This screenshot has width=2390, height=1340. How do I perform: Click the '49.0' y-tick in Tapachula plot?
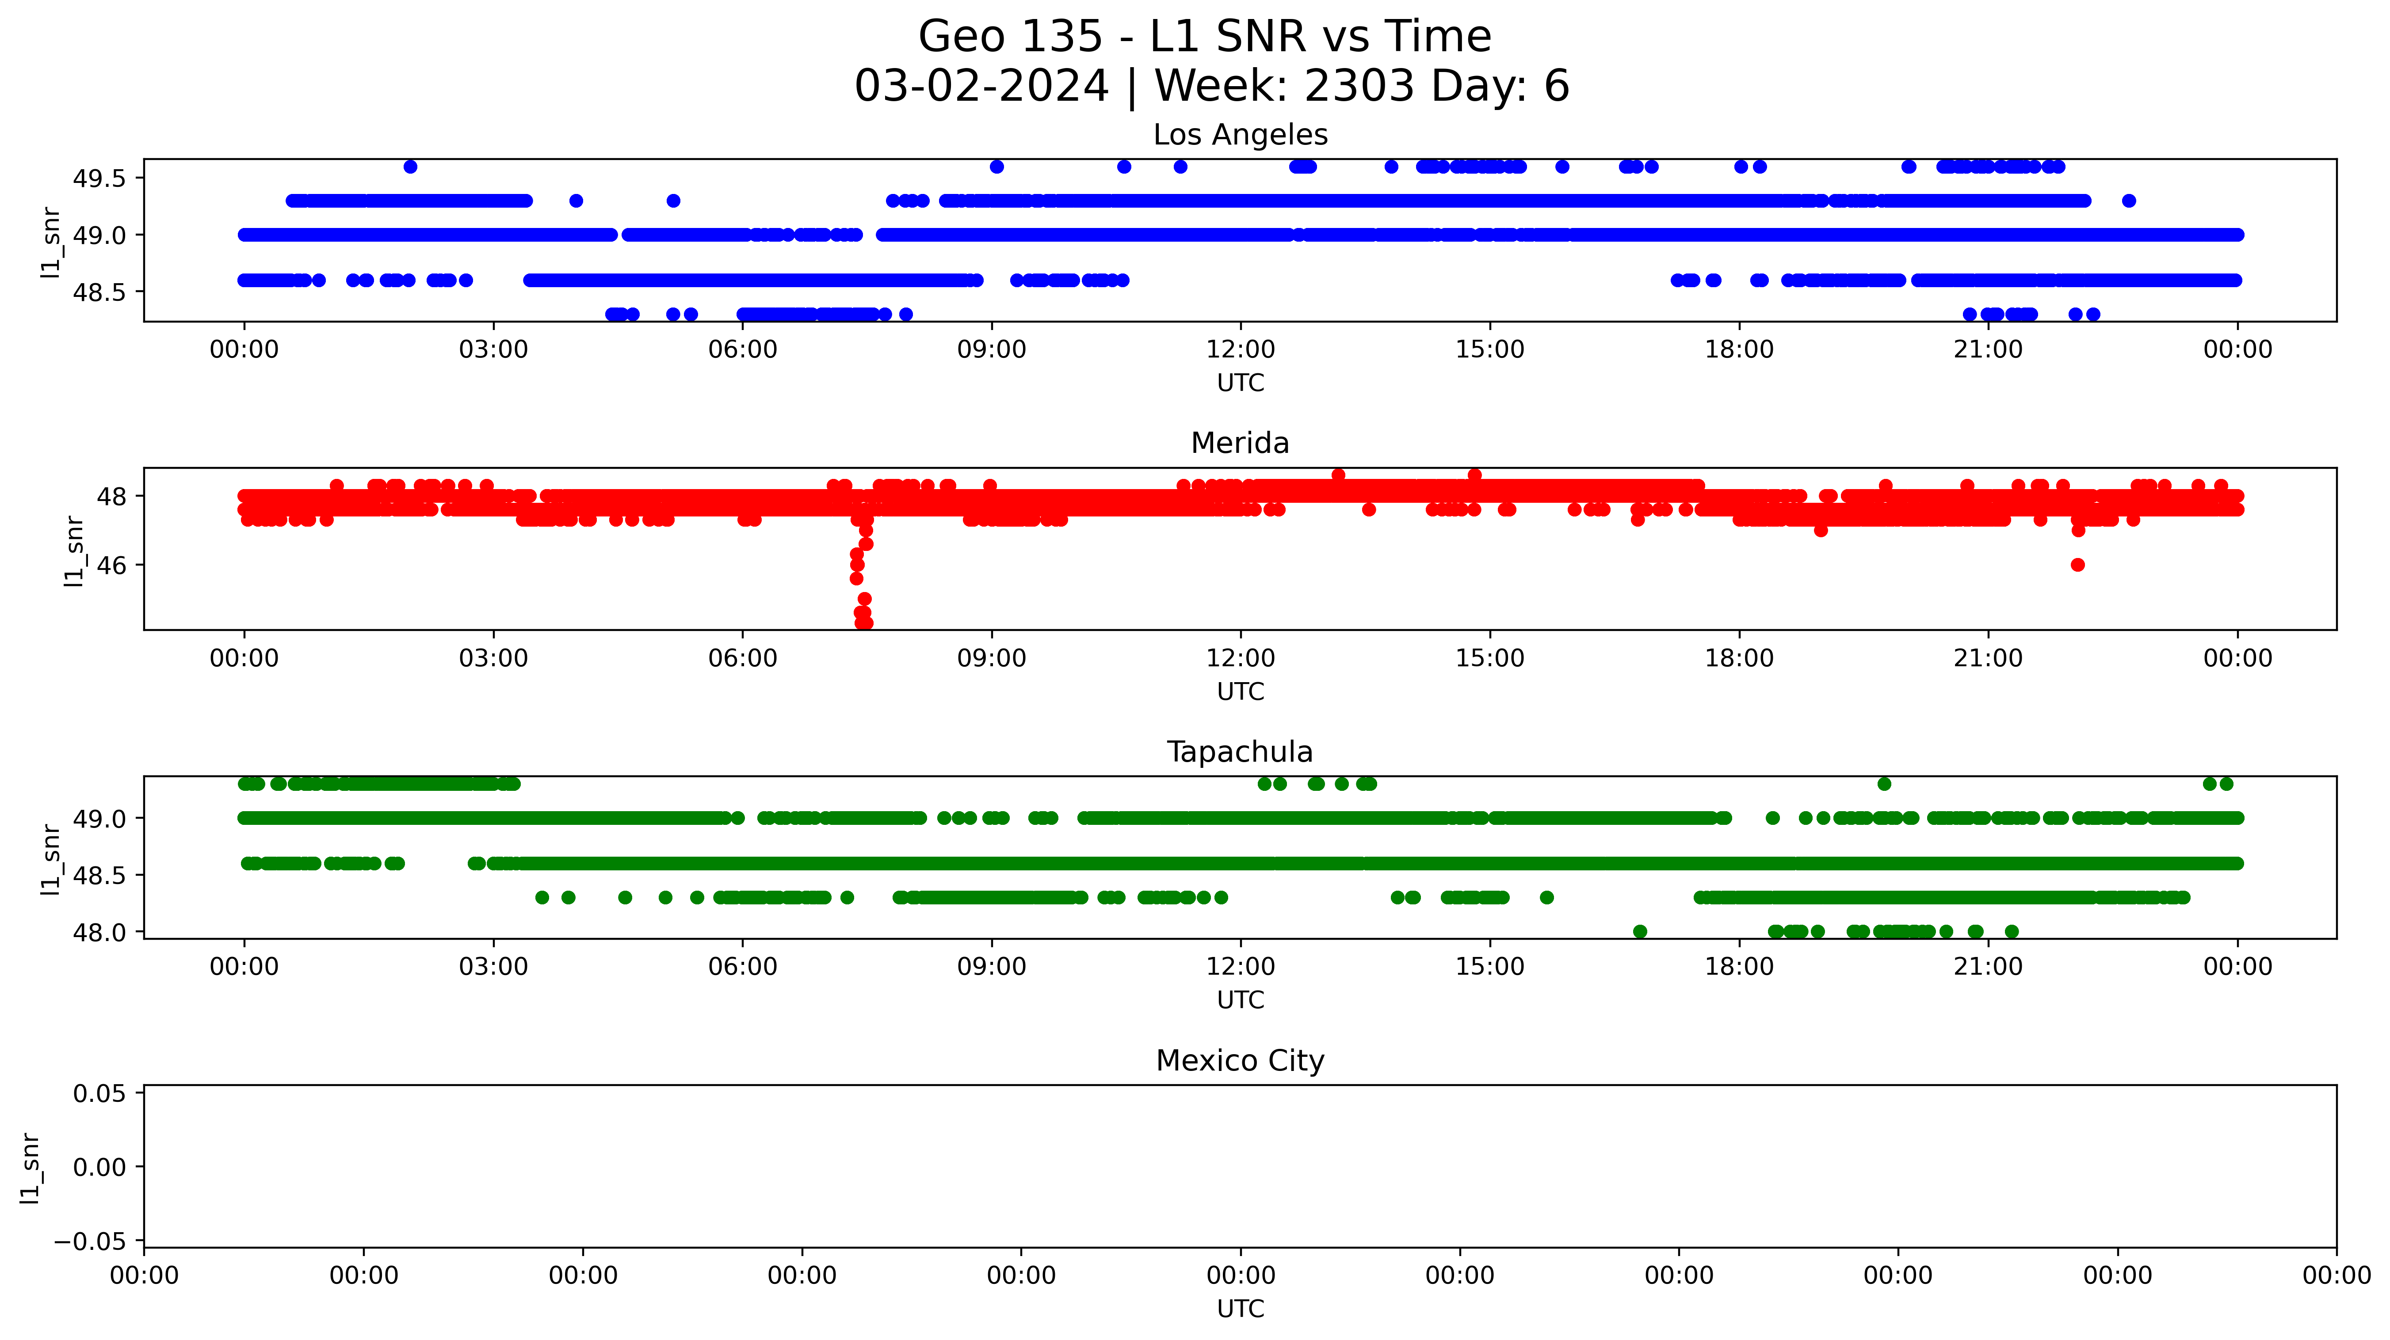tap(99, 819)
